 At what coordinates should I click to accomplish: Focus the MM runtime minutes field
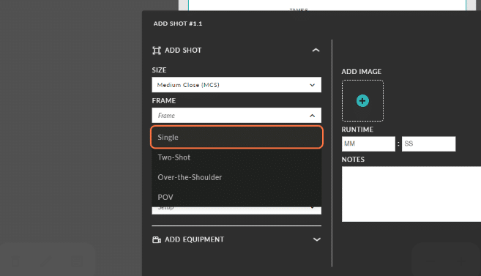pyautogui.click(x=368, y=143)
